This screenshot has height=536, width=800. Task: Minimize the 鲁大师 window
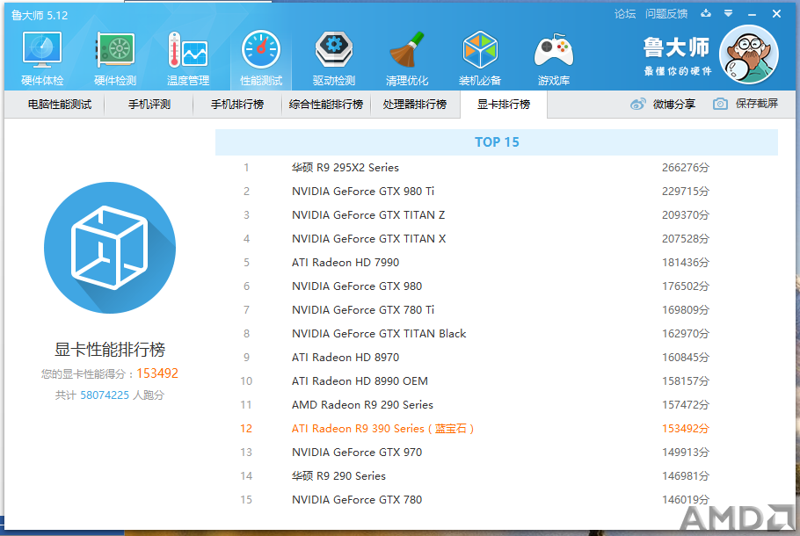pos(752,14)
